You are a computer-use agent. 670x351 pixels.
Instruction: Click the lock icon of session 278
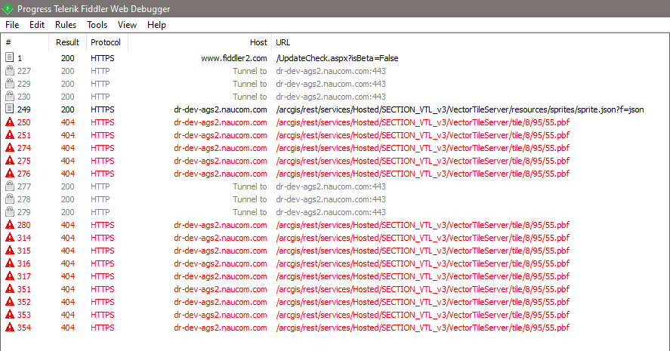click(9, 199)
